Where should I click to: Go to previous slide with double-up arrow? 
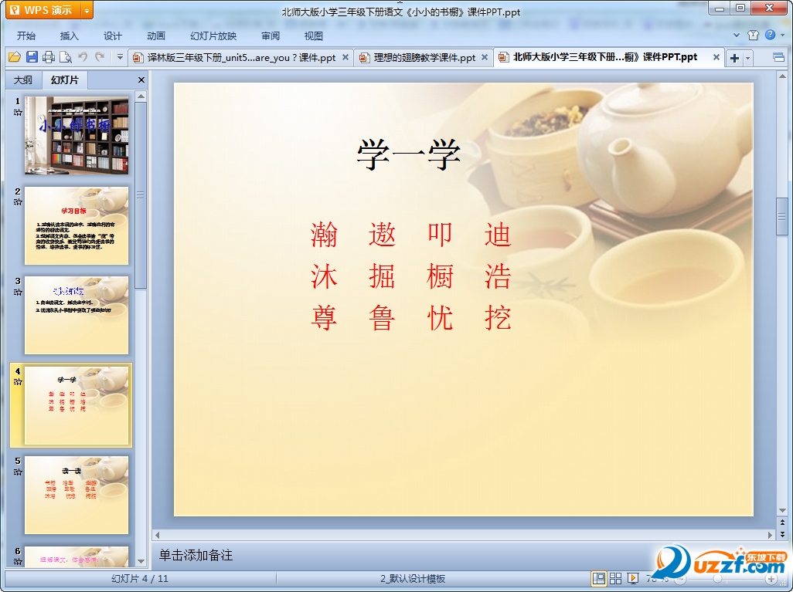[782, 523]
